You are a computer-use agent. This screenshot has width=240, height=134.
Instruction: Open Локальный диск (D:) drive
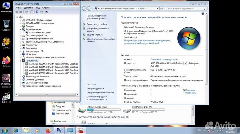click(x=144, y=110)
